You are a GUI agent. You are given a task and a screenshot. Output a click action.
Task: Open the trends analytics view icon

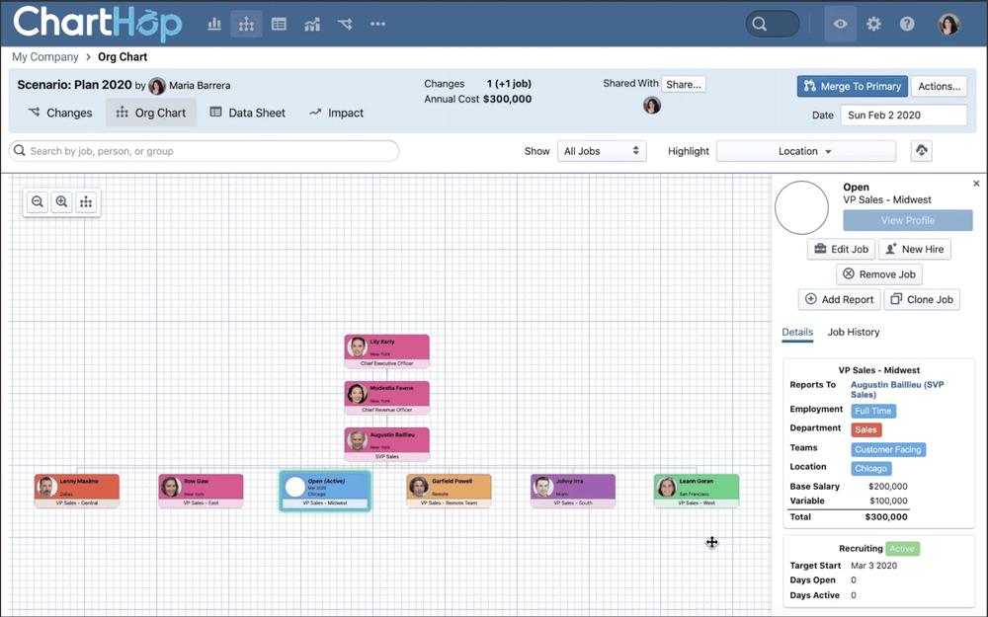point(311,23)
